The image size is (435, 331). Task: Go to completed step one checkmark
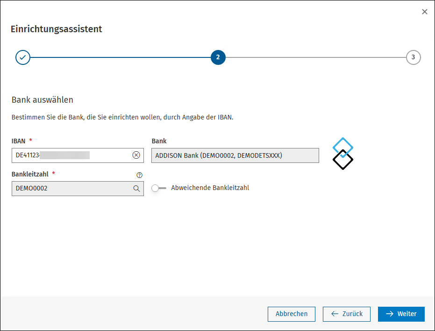click(23, 57)
